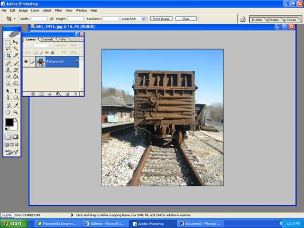This screenshot has width=304, height=228.
Task: Toggle the paintbrush link box of Background layer
Action: 32,62
